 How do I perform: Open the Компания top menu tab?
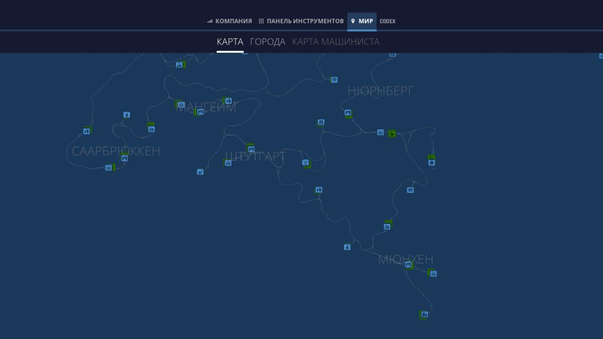pyautogui.click(x=230, y=21)
